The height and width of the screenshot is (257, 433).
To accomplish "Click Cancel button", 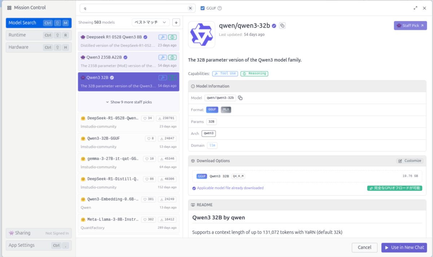I will (364, 247).
